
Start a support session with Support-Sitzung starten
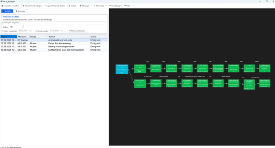54,6
